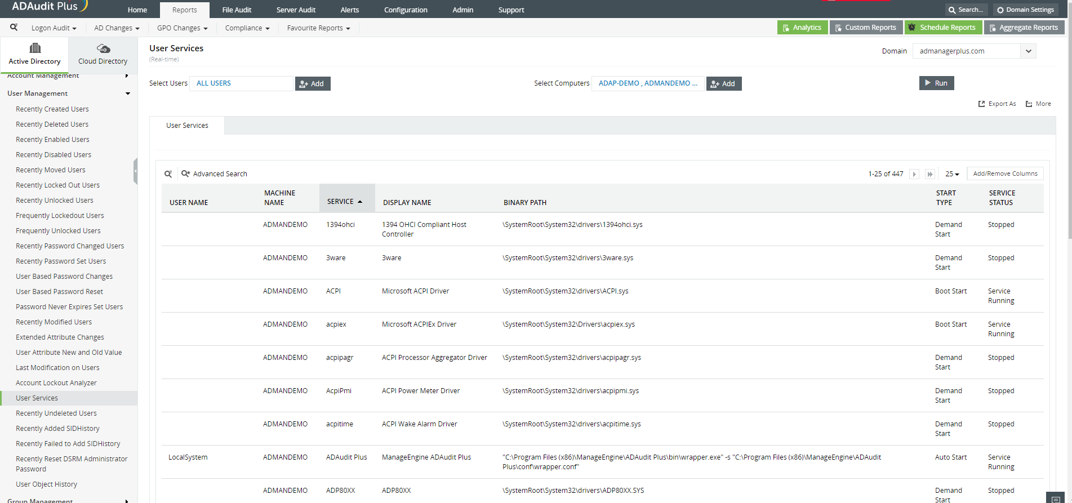
Task: Open Recently Password Changed Users report
Action: [x=70, y=246]
